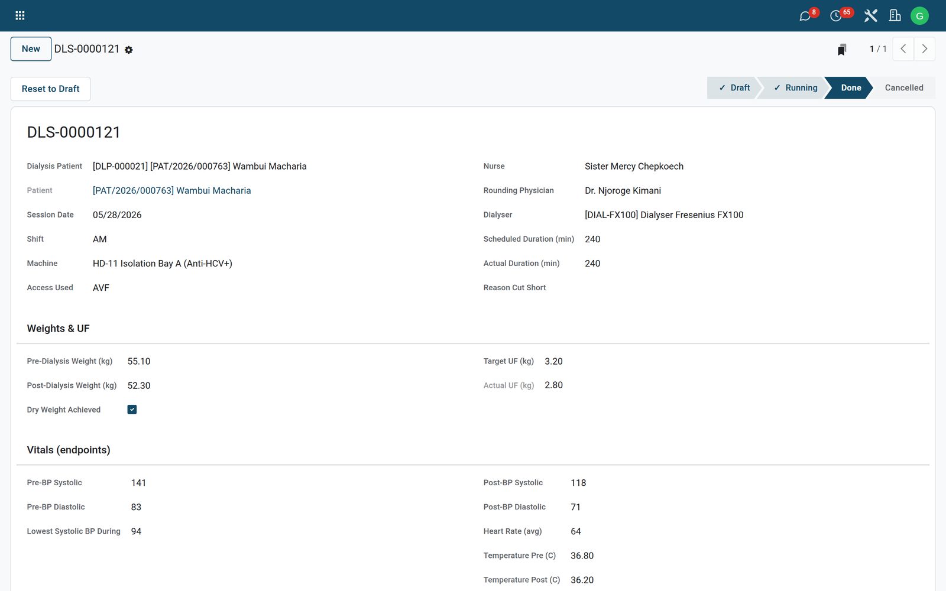Click Actual UF value 2.80

pyautogui.click(x=553, y=385)
